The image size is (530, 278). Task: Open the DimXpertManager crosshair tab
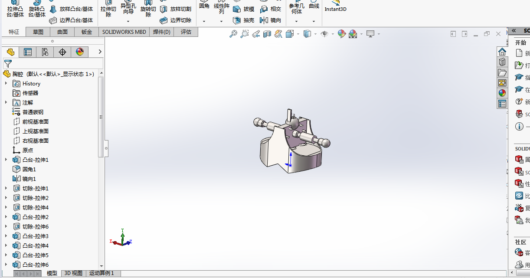pos(62,52)
